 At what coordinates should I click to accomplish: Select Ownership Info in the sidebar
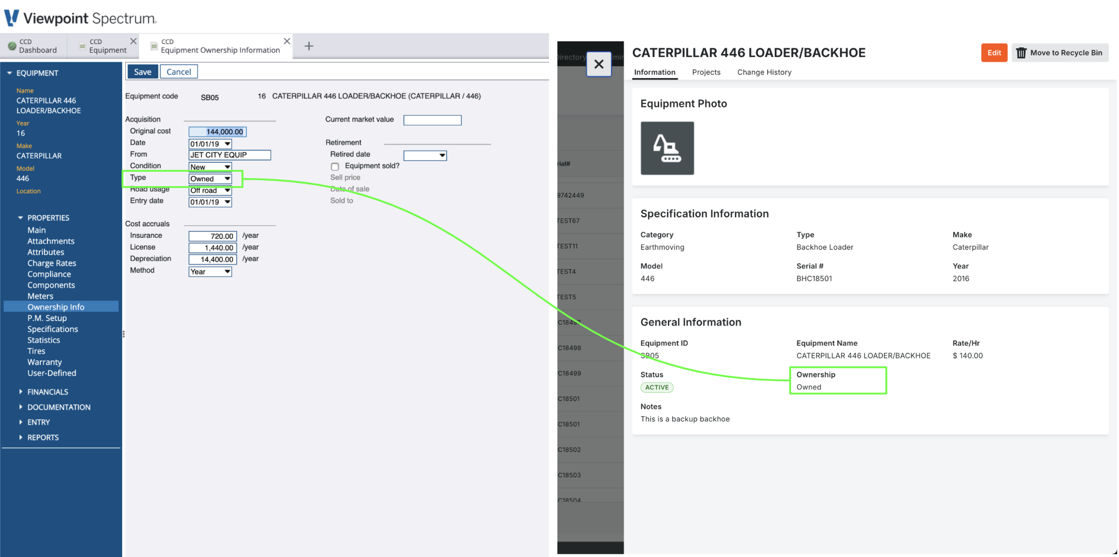(61, 307)
